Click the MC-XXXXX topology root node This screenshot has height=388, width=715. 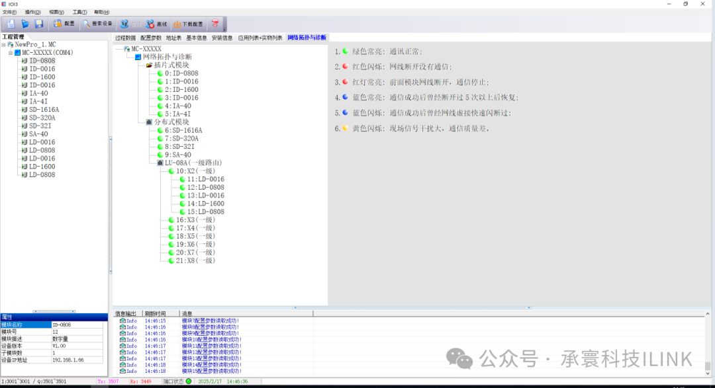pyautogui.click(x=146, y=49)
